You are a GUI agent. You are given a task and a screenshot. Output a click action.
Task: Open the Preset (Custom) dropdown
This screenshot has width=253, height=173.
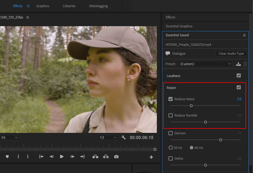click(205, 64)
